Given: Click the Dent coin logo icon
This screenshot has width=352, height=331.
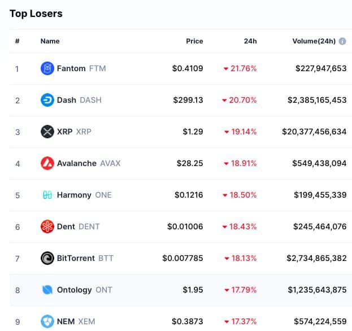Looking at the screenshot, I should tap(47, 227).
